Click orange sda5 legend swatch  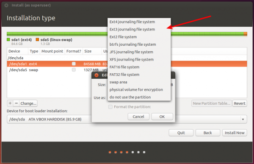coord(37,39)
